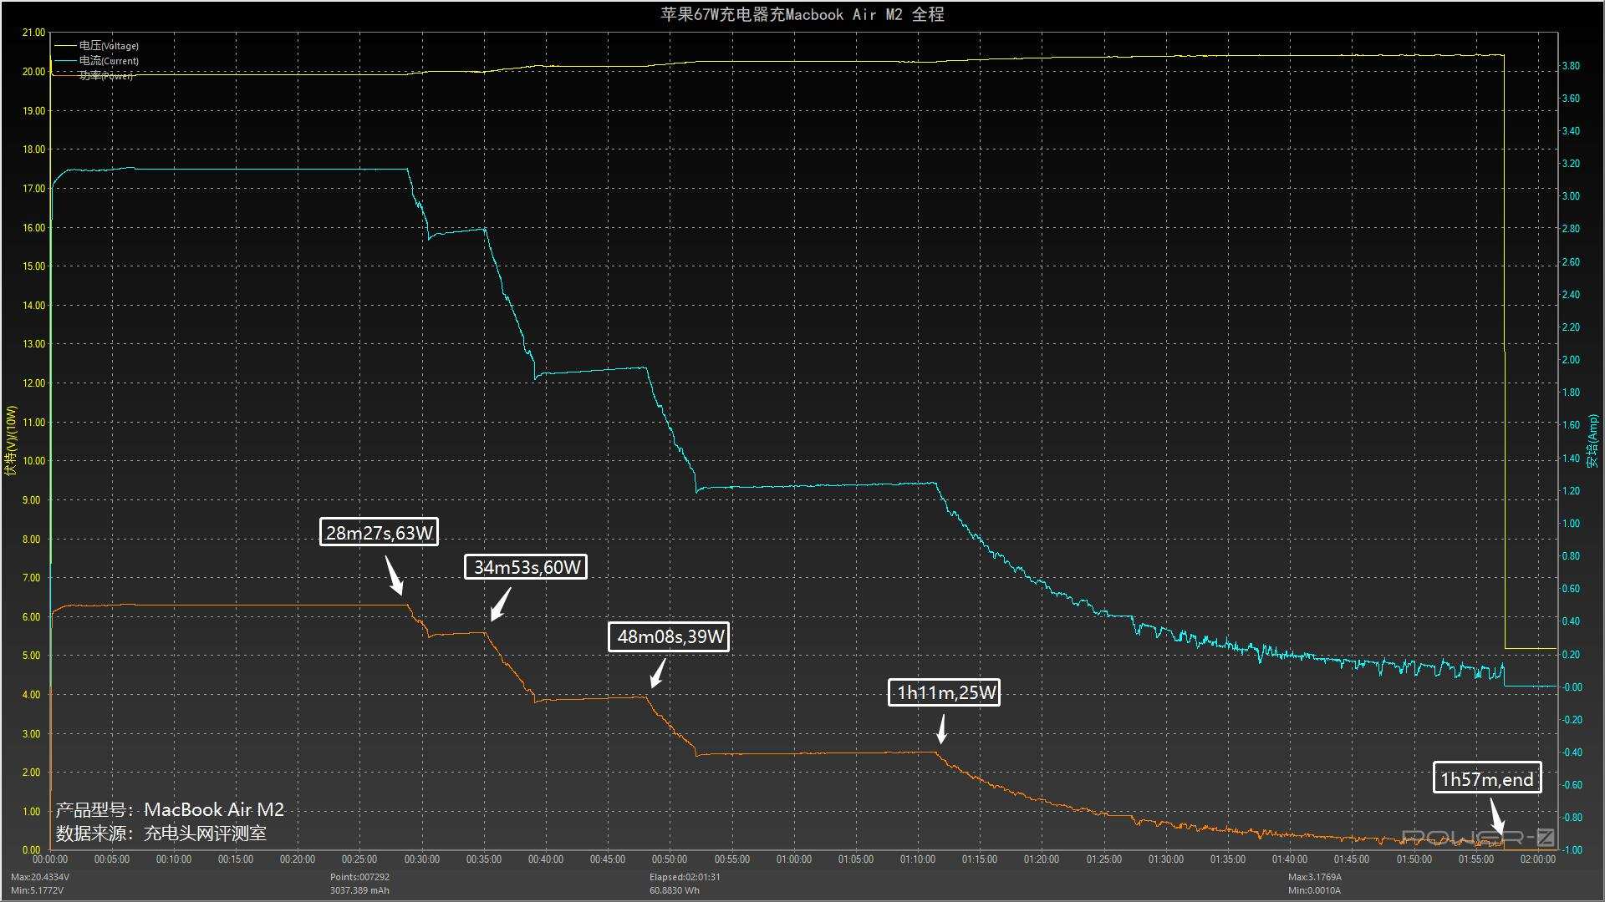
Task: Click the arrow pointing from 1h57m,end
Action: pyautogui.click(x=1495, y=818)
